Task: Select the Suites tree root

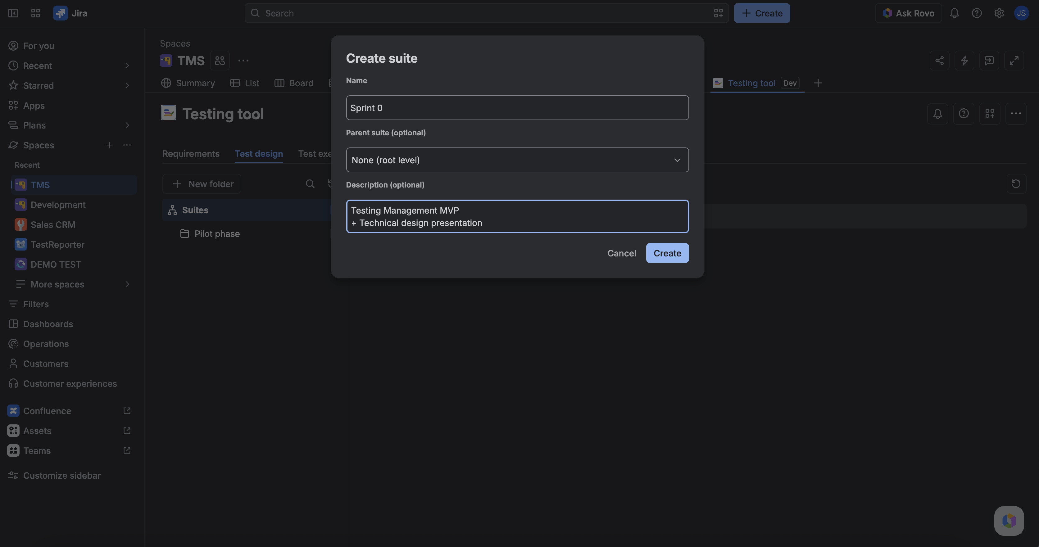Action: pyautogui.click(x=247, y=210)
